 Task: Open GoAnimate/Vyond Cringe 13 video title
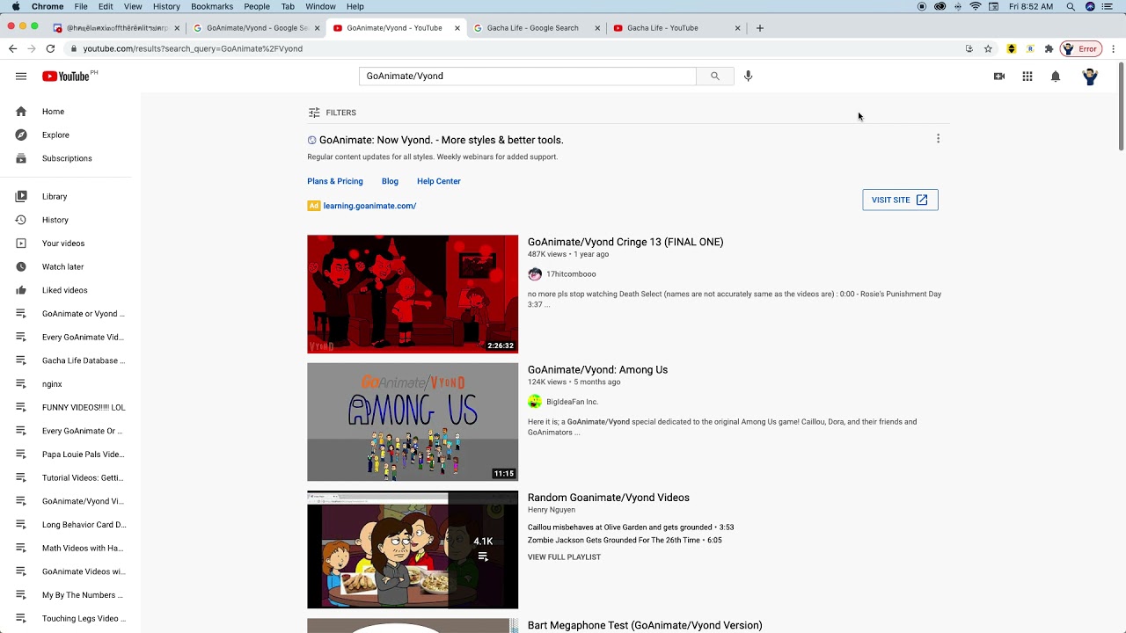click(625, 243)
